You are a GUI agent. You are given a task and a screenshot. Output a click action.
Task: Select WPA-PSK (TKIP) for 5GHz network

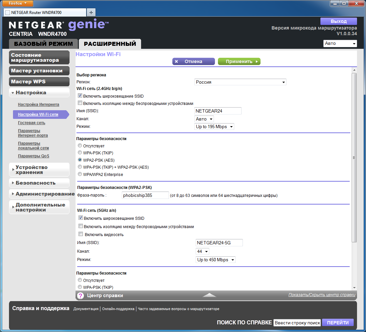(80, 287)
